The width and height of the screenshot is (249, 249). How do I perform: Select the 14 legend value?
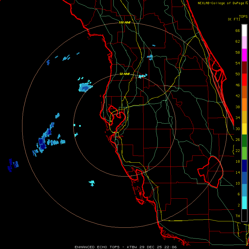click(x=238, y=172)
